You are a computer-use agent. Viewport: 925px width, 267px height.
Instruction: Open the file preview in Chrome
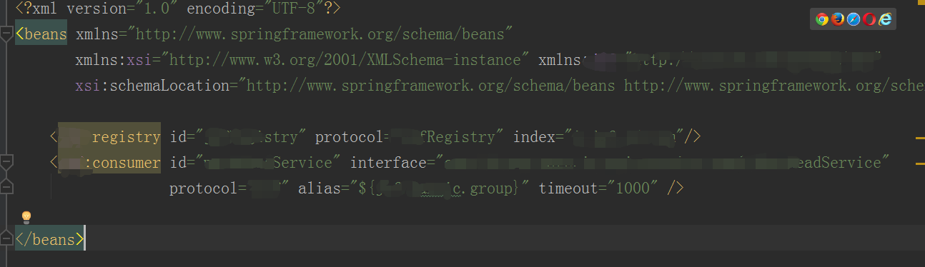coord(821,19)
